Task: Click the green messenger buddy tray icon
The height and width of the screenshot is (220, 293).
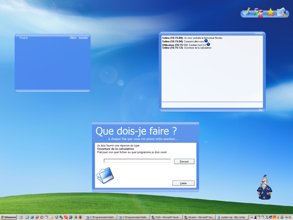Action: click(x=267, y=217)
